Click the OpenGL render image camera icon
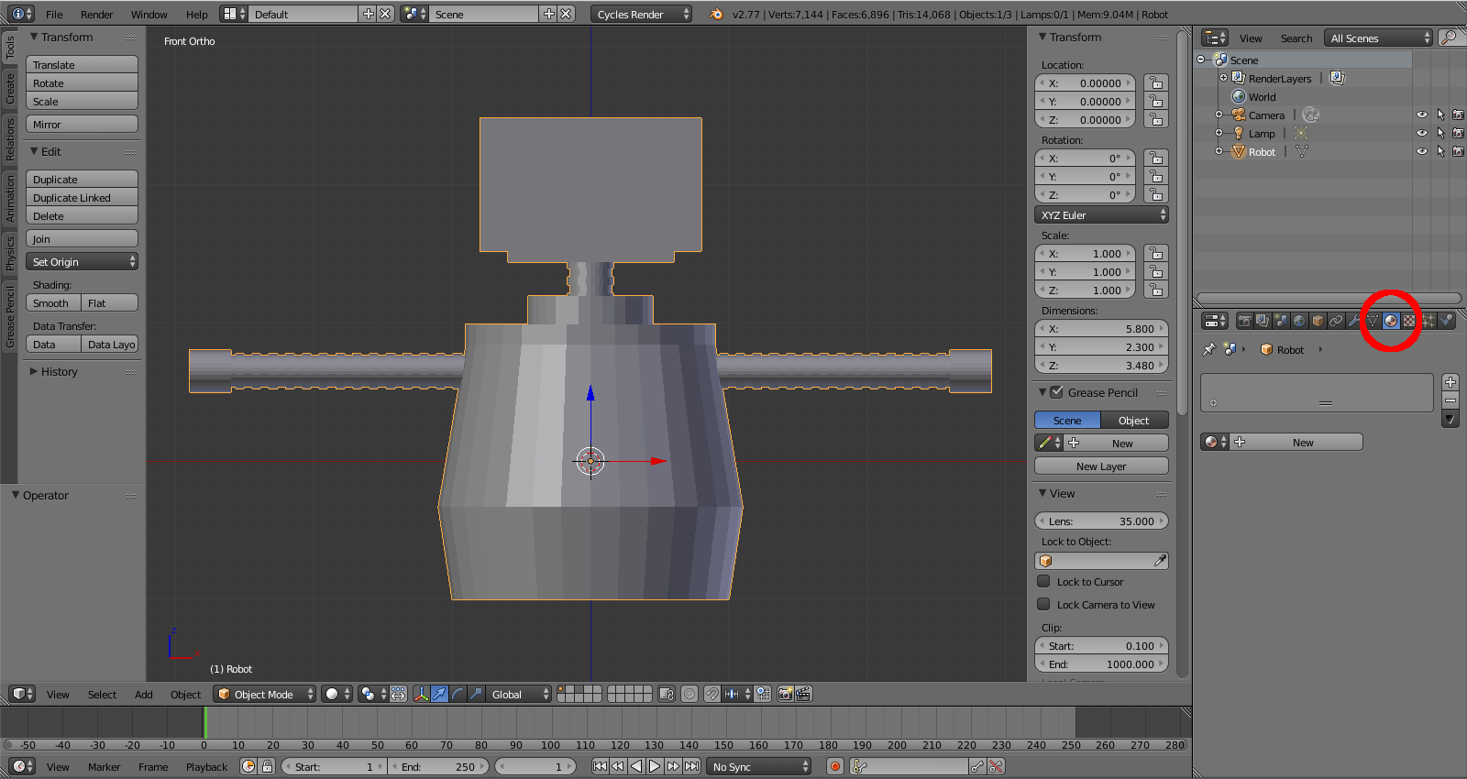1467x779 pixels. 785,694
